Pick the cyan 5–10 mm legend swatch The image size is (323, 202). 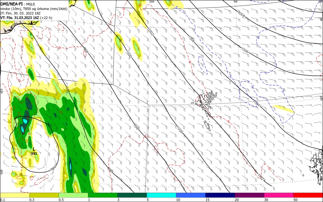(161, 195)
